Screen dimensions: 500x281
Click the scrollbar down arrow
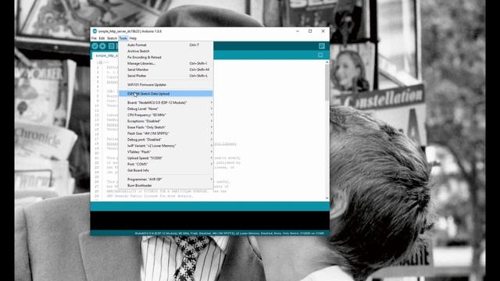pyautogui.click(x=327, y=198)
